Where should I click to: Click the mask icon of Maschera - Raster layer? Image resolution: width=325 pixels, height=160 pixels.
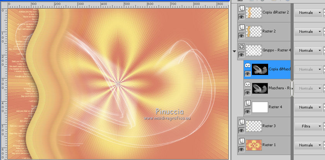pos(248,85)
